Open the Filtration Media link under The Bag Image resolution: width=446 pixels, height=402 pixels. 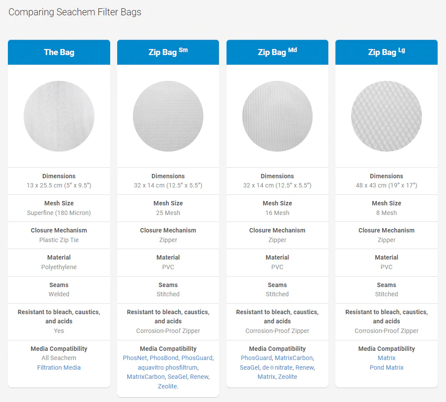coord(59,367)
